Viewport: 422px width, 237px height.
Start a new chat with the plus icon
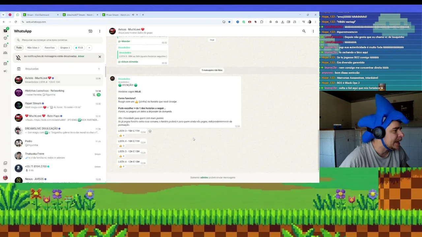90,31
